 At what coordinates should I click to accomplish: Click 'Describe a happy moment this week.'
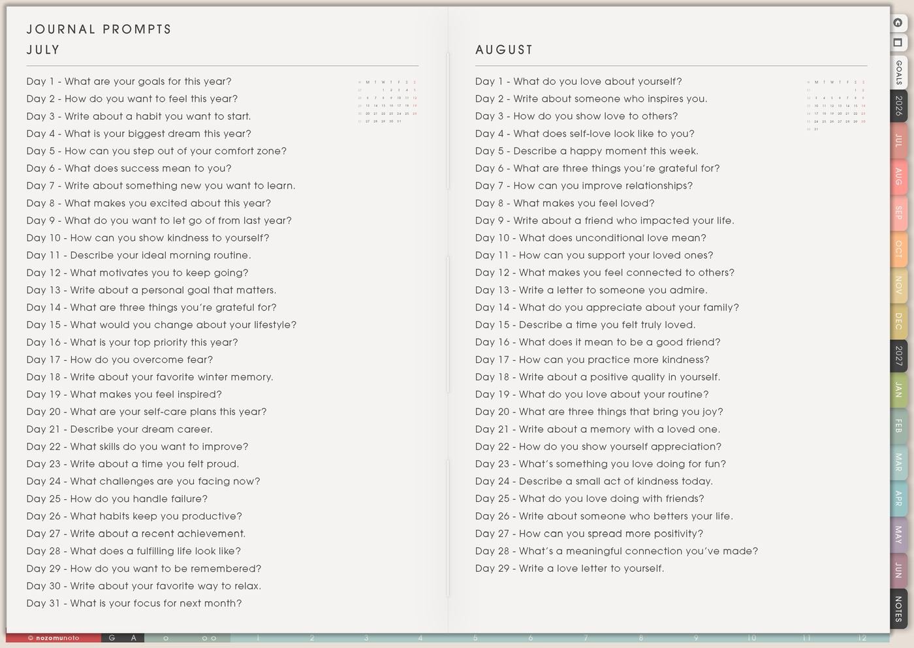click(606, 151)
